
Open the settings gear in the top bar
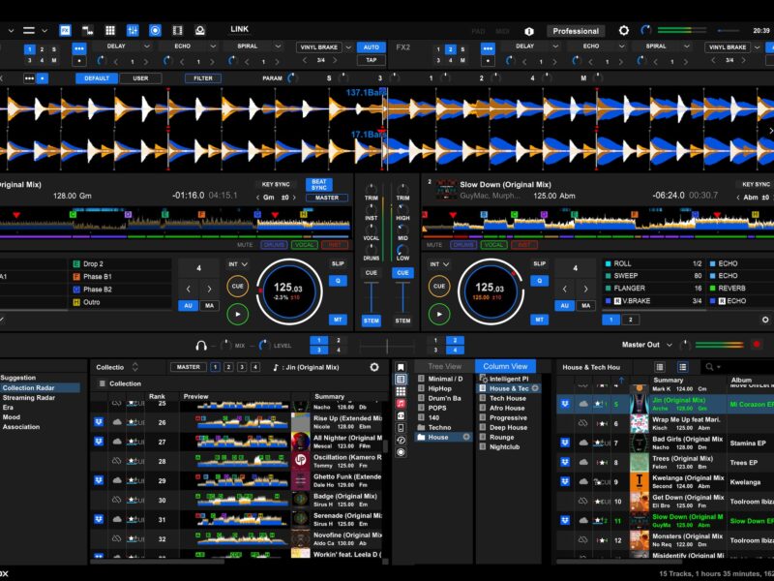[x=623, y=31]
